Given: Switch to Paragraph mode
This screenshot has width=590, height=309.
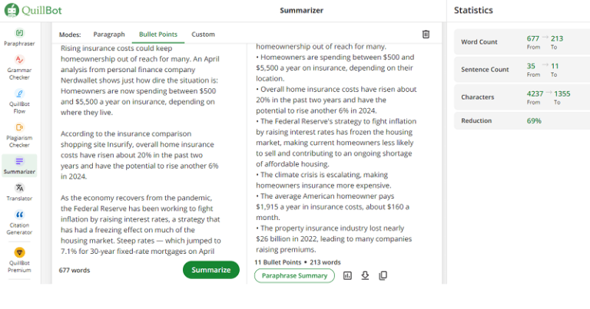Looking at the screenshot, I should click(109, 35).
